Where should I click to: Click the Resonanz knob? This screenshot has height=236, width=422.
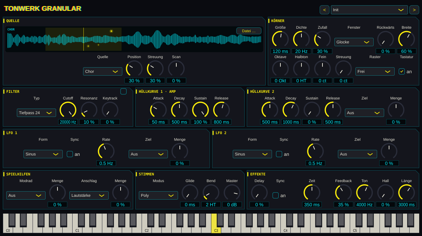[x=89, y=110]
